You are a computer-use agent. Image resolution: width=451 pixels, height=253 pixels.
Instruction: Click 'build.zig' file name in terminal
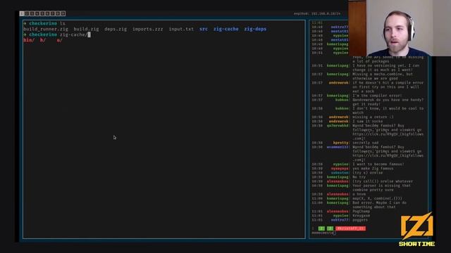[86, 29]
